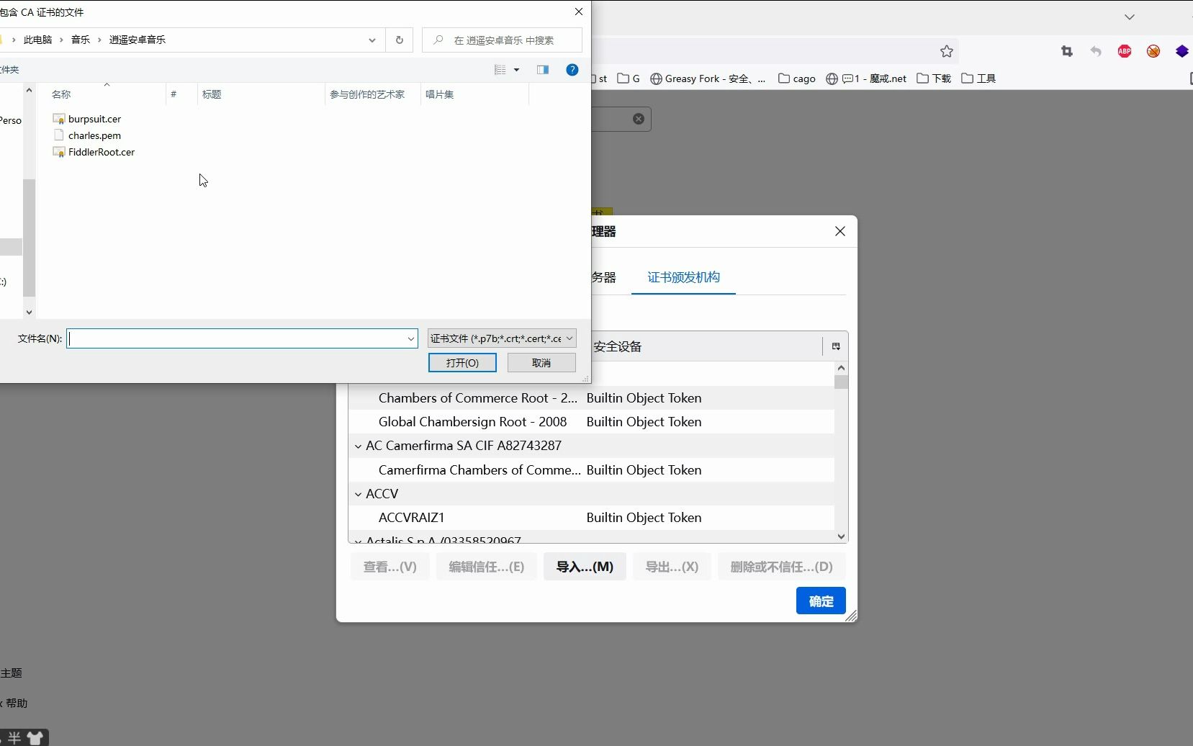Open the ABP extension icon
The image size is (1193, 746).
click(1125, 51)
